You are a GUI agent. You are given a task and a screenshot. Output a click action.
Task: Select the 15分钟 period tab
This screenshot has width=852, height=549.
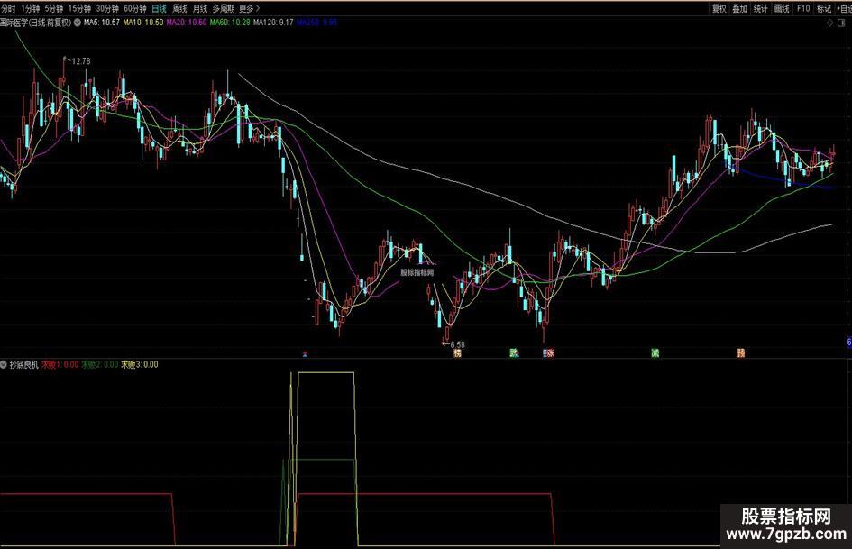pyautogui.click(x=79, y=9)
